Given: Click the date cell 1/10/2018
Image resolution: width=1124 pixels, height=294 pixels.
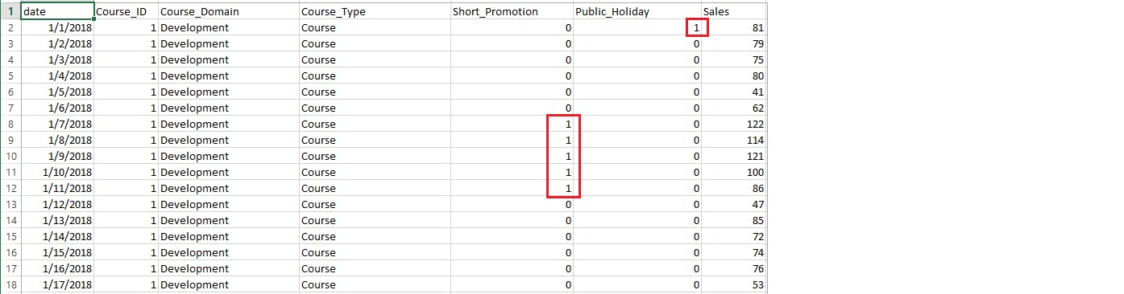Looking at the screenshot, I should [x=57, y=173].
